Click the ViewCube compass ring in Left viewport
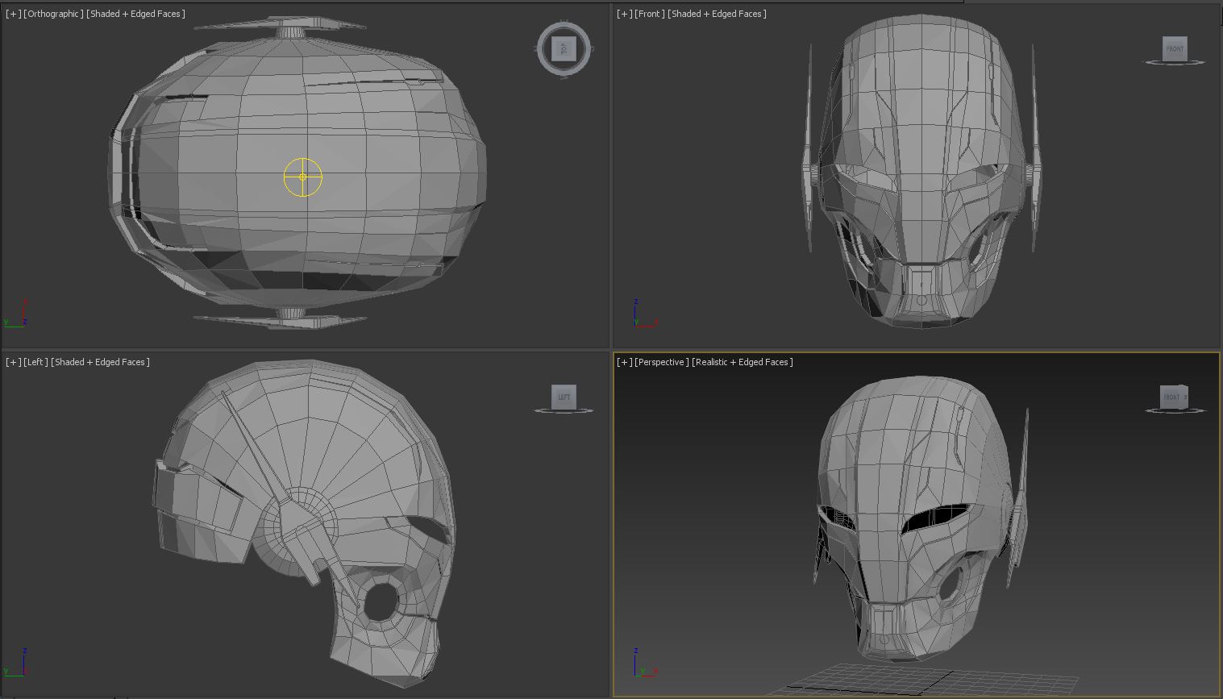 tap(564, 410)
